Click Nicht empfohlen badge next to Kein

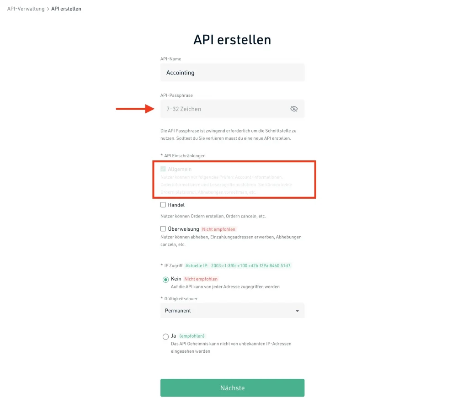(x=201, y=279)
